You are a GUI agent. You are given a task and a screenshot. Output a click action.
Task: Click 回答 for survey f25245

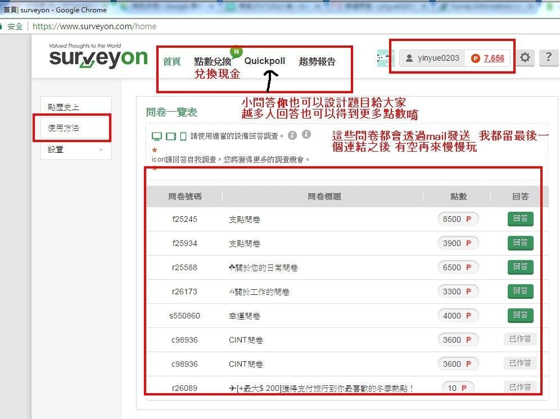pos(520,218)
